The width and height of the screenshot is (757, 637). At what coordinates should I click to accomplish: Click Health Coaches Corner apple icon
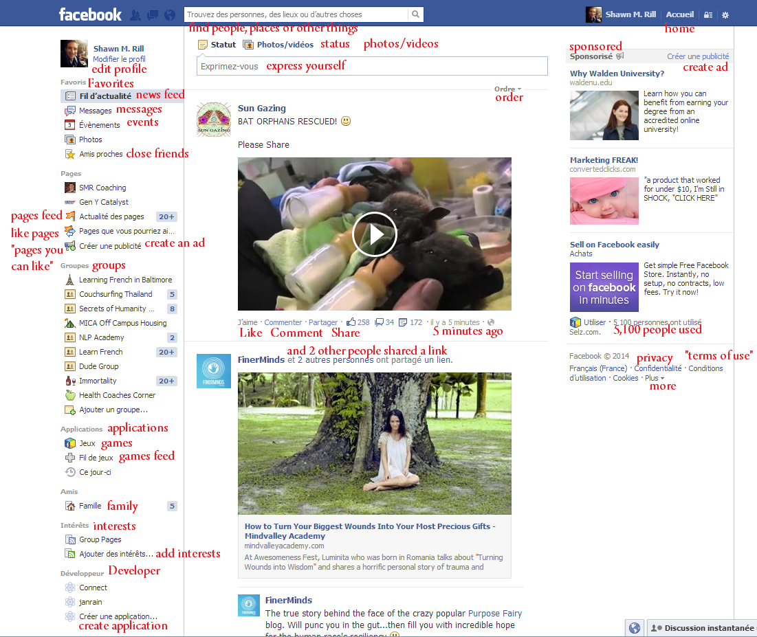click(70, 395)
